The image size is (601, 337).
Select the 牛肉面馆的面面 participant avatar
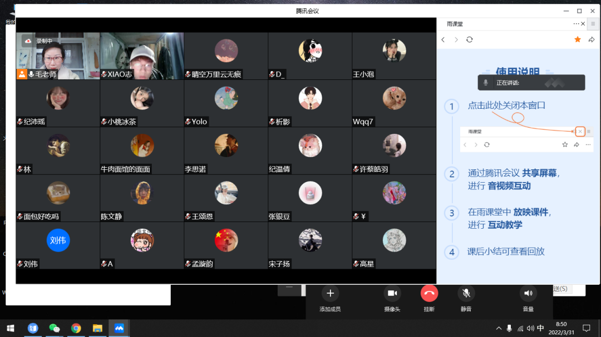(142, 145)
